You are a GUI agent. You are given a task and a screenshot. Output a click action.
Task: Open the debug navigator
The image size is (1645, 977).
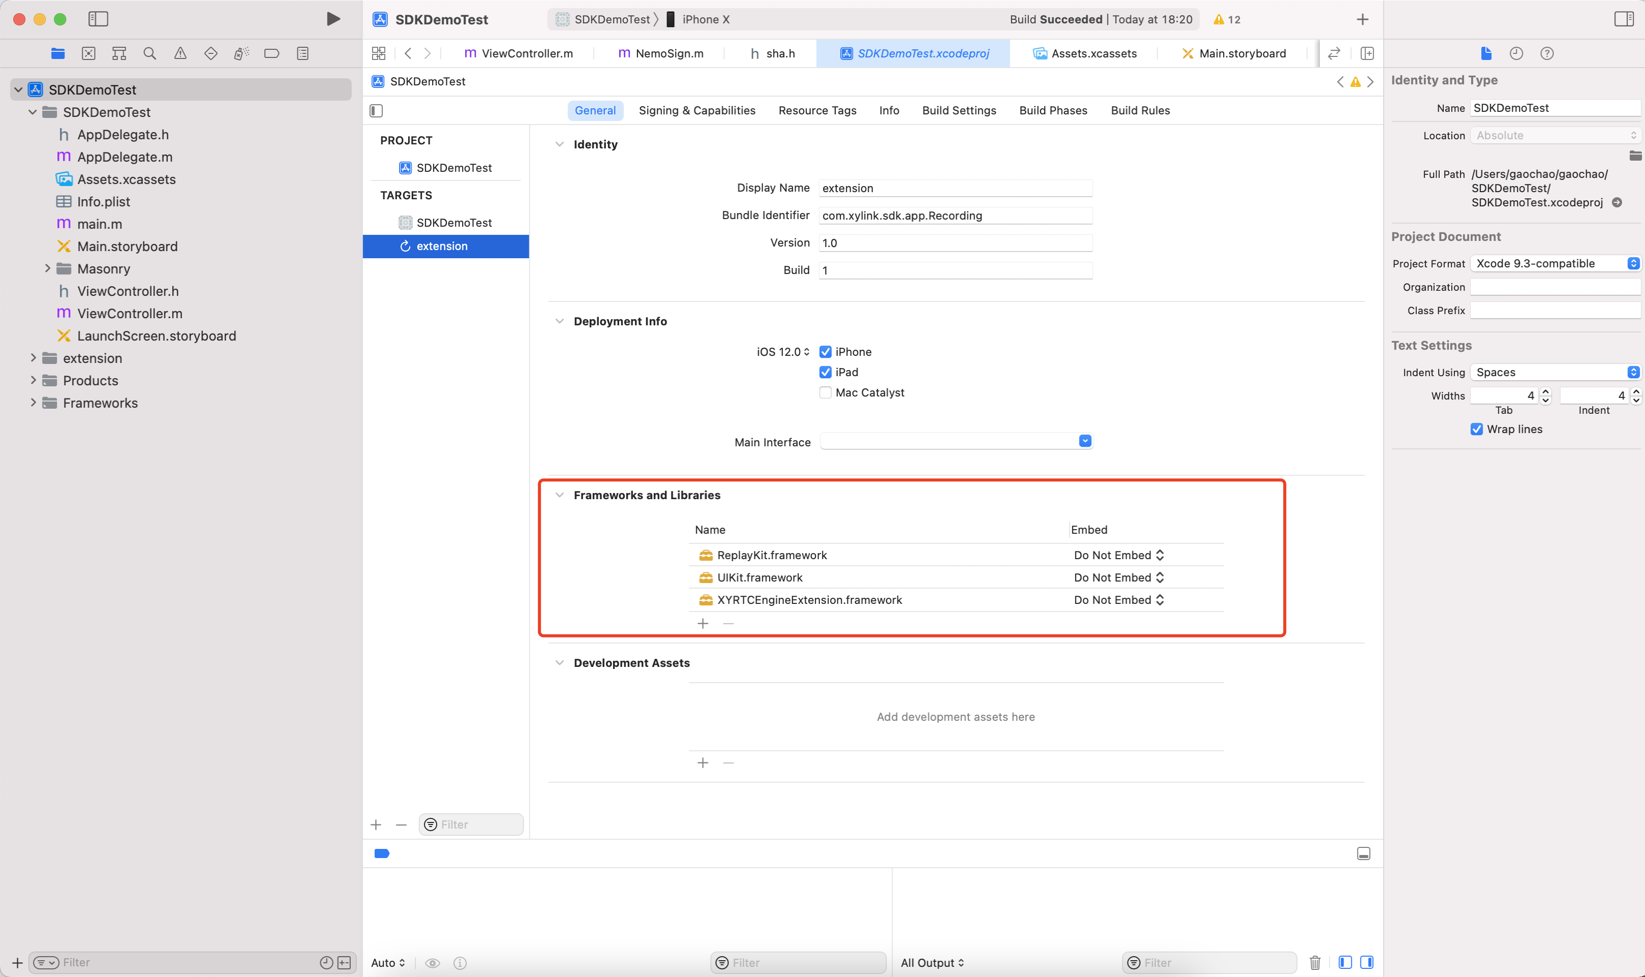point(241,53)
